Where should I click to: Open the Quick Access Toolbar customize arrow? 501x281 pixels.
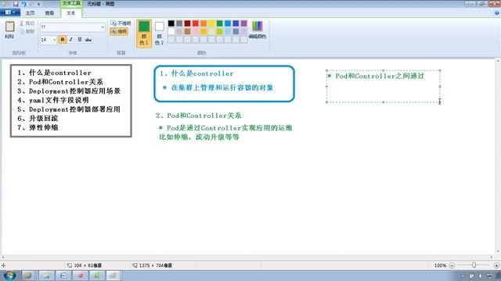coord(38,4)
